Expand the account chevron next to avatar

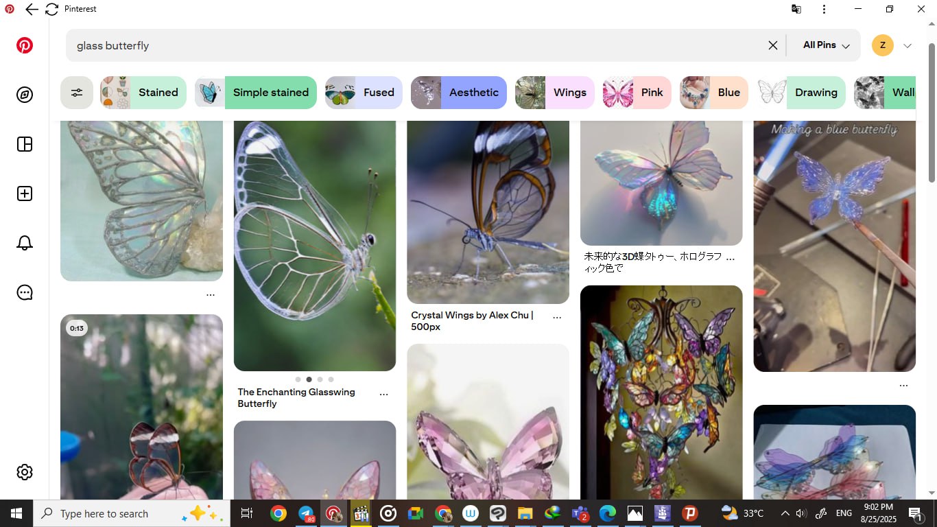point(908,46)
